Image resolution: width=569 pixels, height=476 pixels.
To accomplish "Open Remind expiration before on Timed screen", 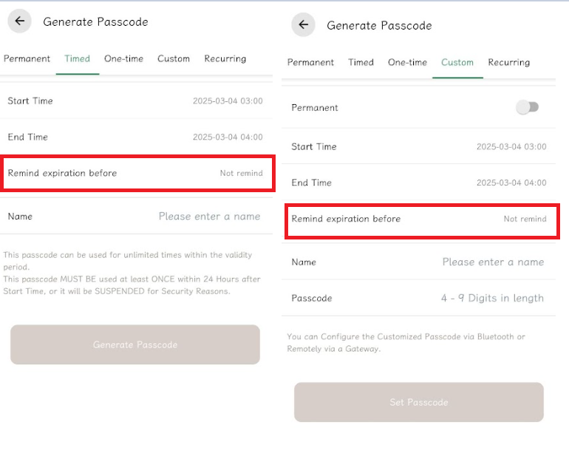I will pos(137,173).
